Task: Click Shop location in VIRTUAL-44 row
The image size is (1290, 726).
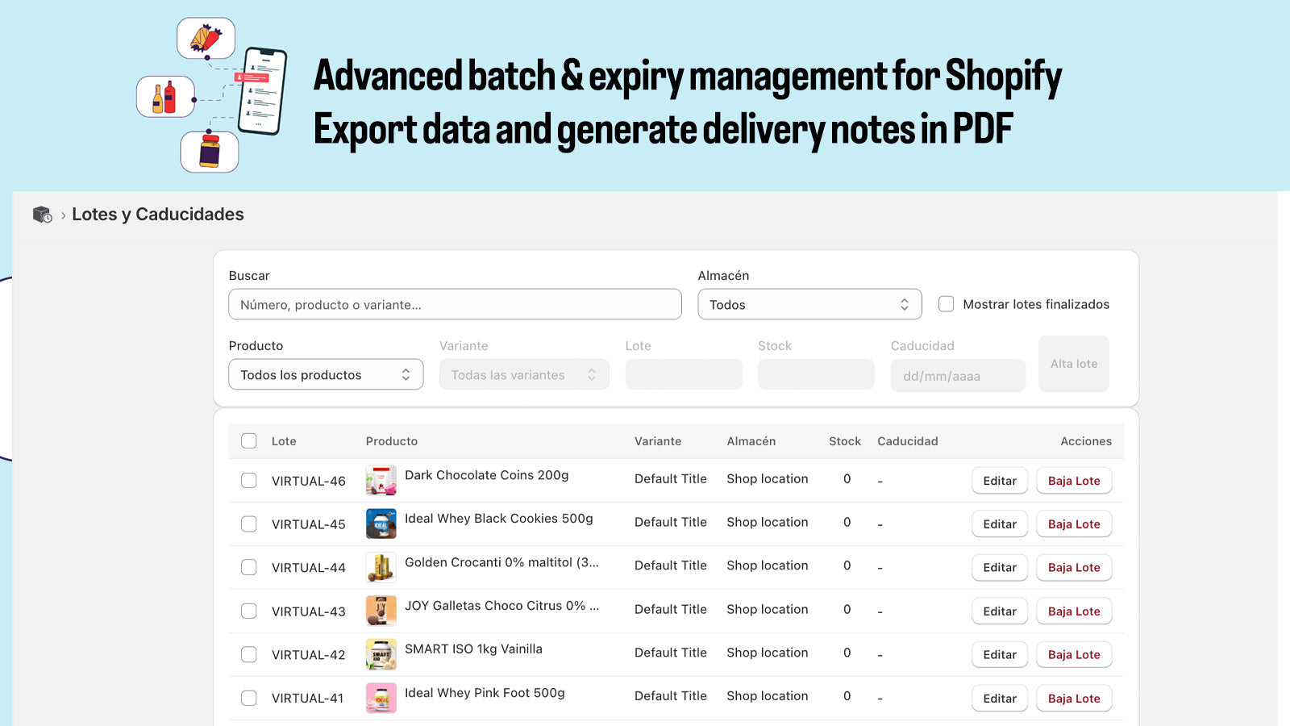Action: coord(768,565)
